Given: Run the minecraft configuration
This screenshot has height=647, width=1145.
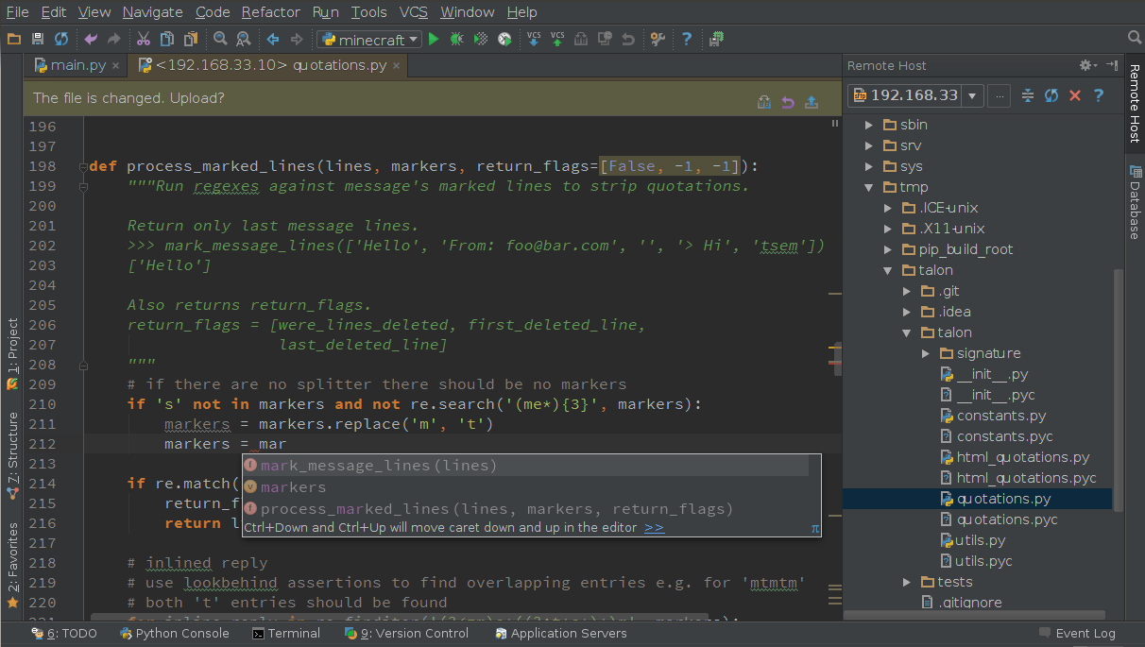Looking at the screenshot, I should click(434, 39).
